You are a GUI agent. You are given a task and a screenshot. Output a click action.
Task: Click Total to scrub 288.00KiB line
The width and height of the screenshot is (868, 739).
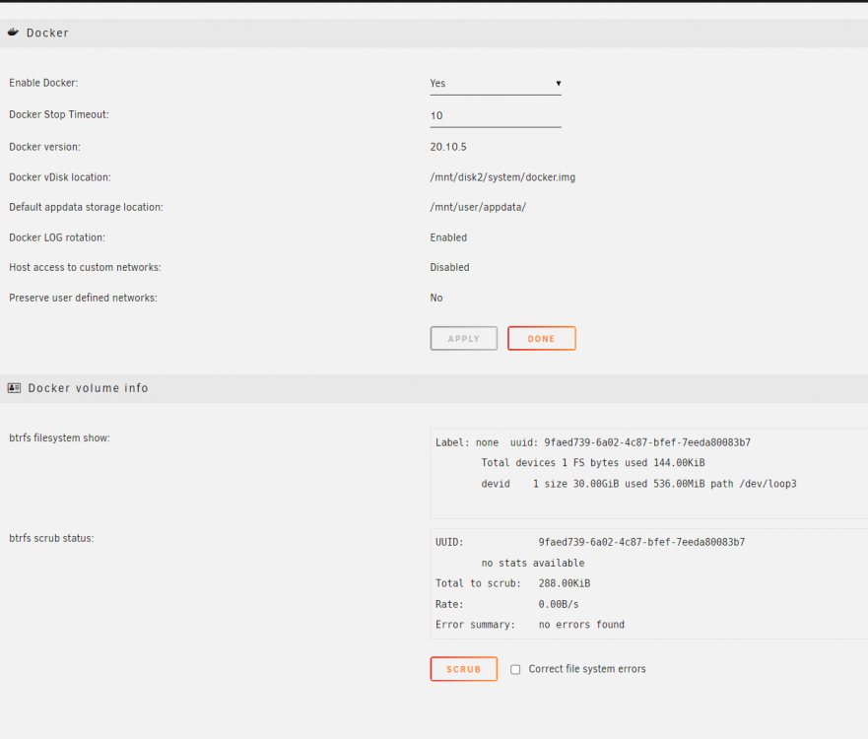[x=512, y=583]
